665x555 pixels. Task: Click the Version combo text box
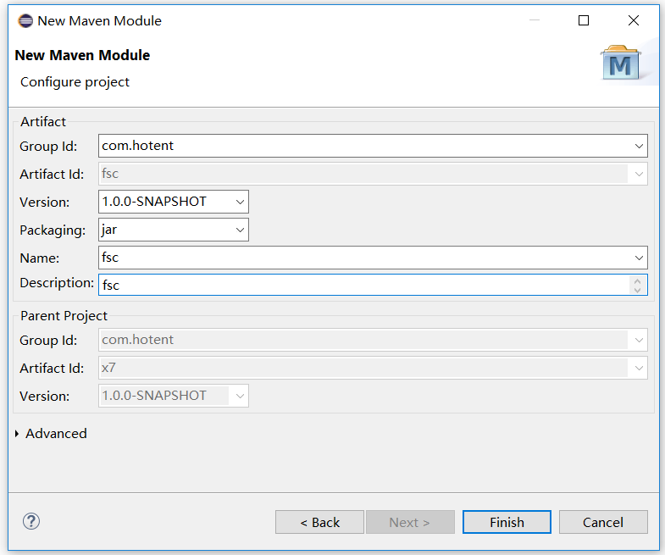(166, 202)
